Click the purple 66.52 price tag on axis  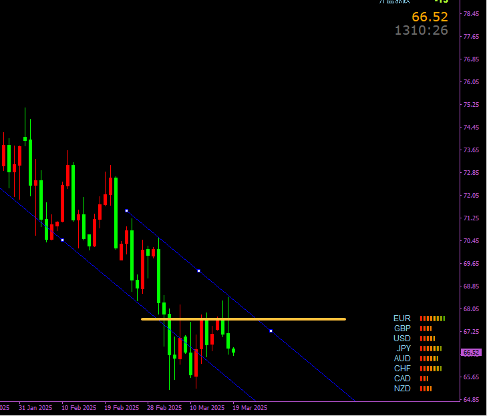(x=471, y=353)
